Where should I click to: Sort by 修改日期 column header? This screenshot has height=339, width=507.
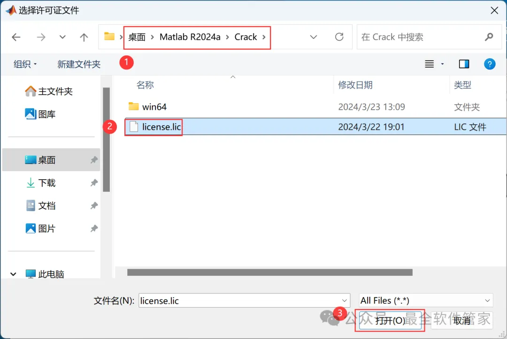click(355, 85)
